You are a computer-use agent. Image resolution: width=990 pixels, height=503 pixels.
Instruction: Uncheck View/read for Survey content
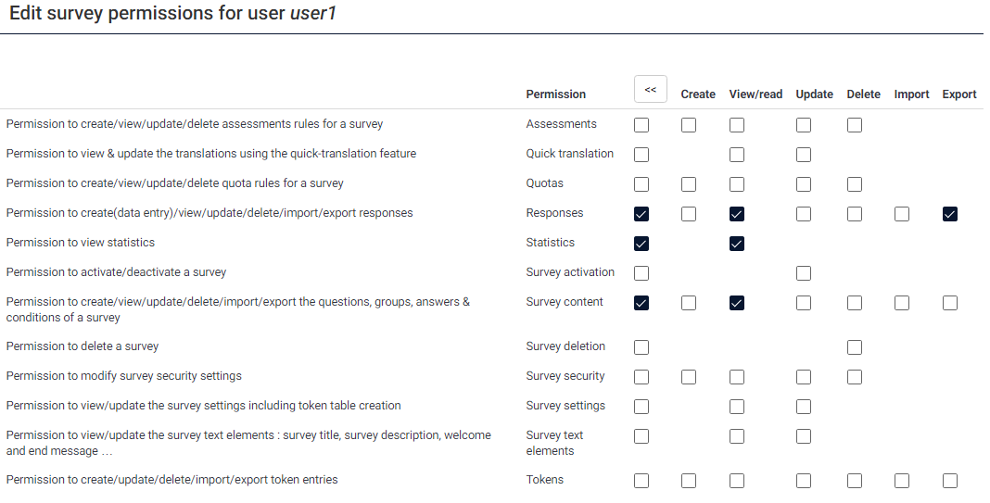pos(737,303)
